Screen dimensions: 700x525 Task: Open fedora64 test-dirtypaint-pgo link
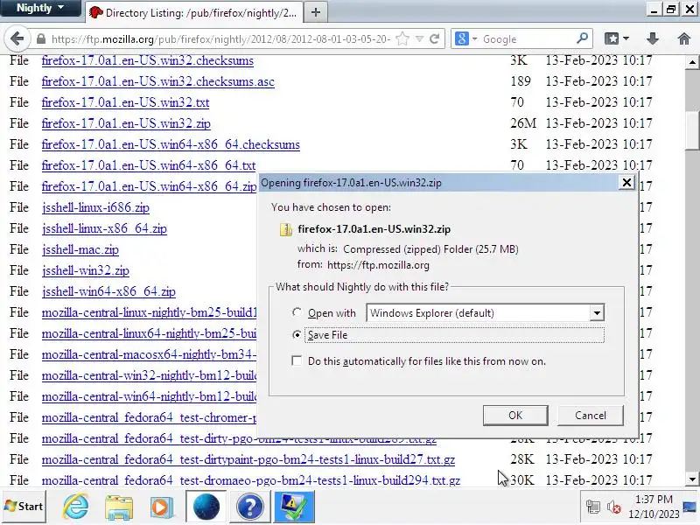[248, 459]
